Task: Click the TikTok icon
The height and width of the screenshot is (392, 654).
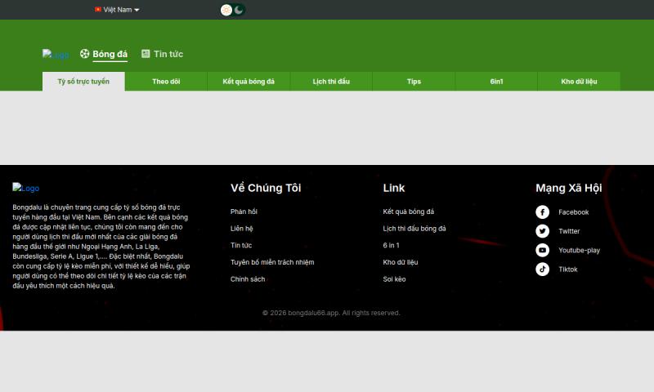Action: [542, 269]
